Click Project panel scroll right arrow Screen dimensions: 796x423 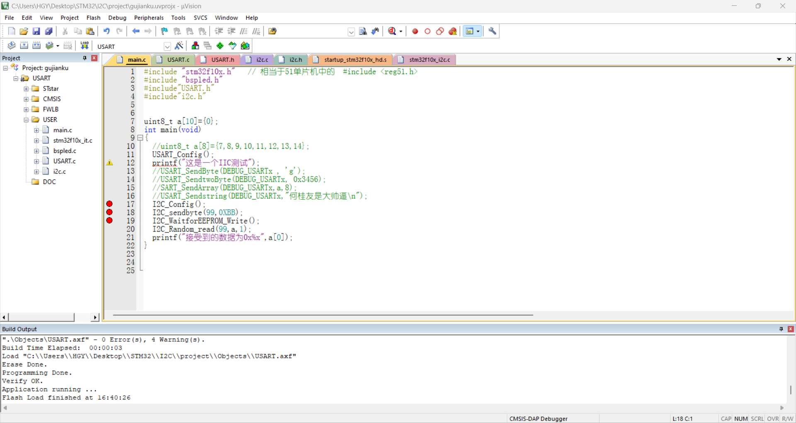click(x=95, y=317)
